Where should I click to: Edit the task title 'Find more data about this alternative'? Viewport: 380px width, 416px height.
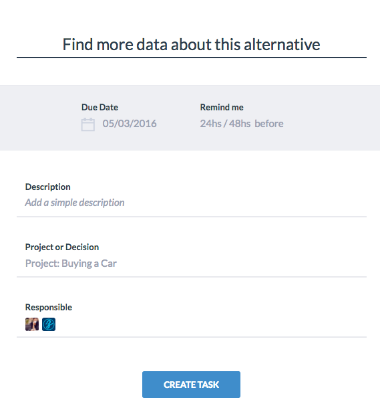[191, 44]
